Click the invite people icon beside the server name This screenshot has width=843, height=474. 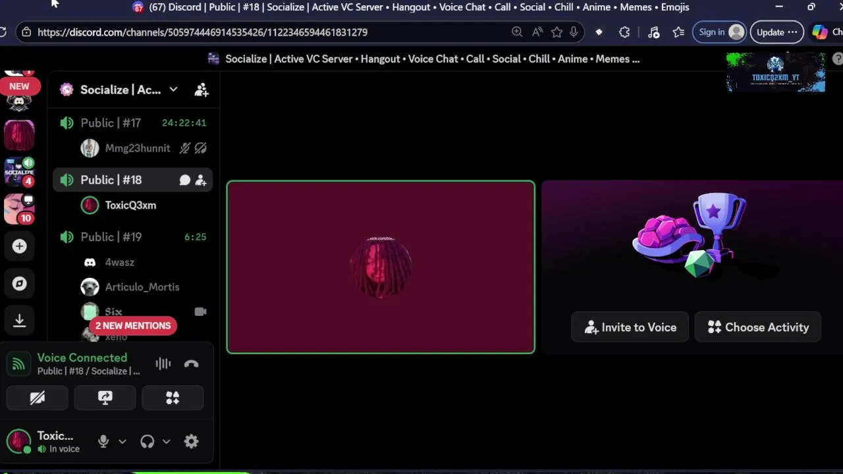pyautogui.click(x=202, y=90)
